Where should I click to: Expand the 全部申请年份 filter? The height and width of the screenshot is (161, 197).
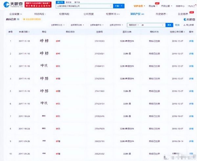(97, 25)
